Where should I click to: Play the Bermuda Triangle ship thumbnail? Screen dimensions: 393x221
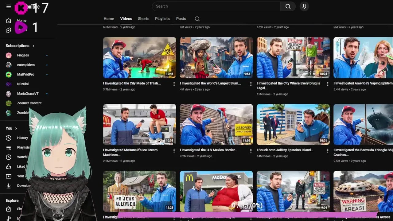[x=363, y=125]
